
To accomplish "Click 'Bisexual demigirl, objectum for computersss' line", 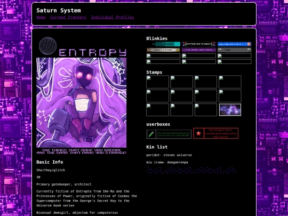I will click(x=77, y=213).
